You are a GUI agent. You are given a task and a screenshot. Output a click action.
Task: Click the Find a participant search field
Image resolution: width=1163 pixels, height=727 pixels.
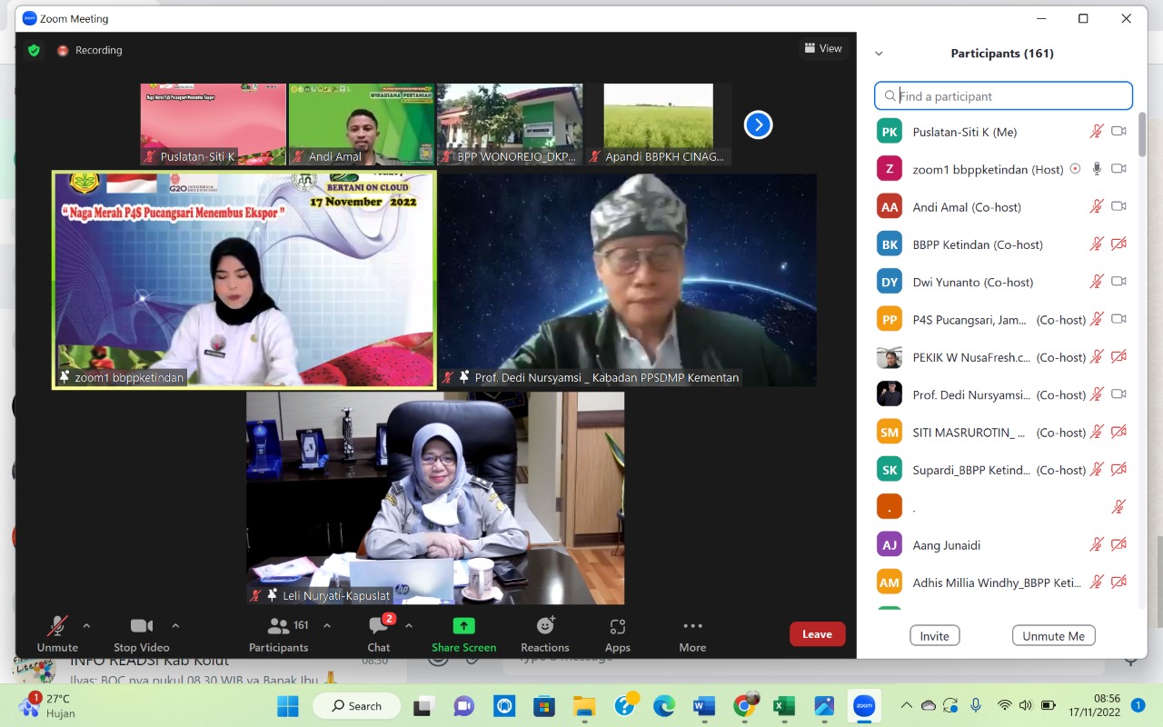click(x=1009, y=95)
